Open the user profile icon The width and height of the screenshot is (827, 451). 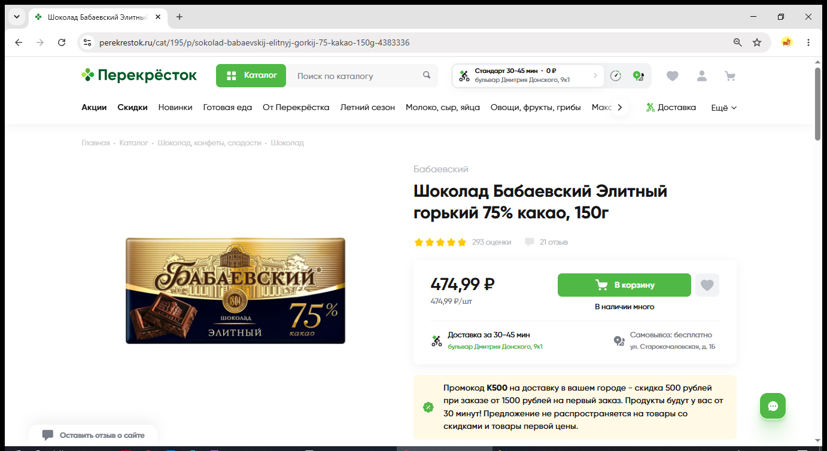(x=702, y=76)
